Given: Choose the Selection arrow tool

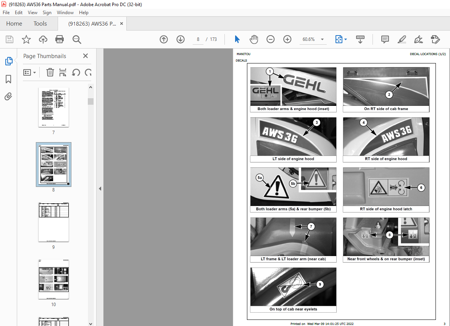Looking at the screenshot, I should [x=237, y=39].
